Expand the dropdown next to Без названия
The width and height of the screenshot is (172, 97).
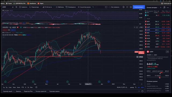point(121,7)
